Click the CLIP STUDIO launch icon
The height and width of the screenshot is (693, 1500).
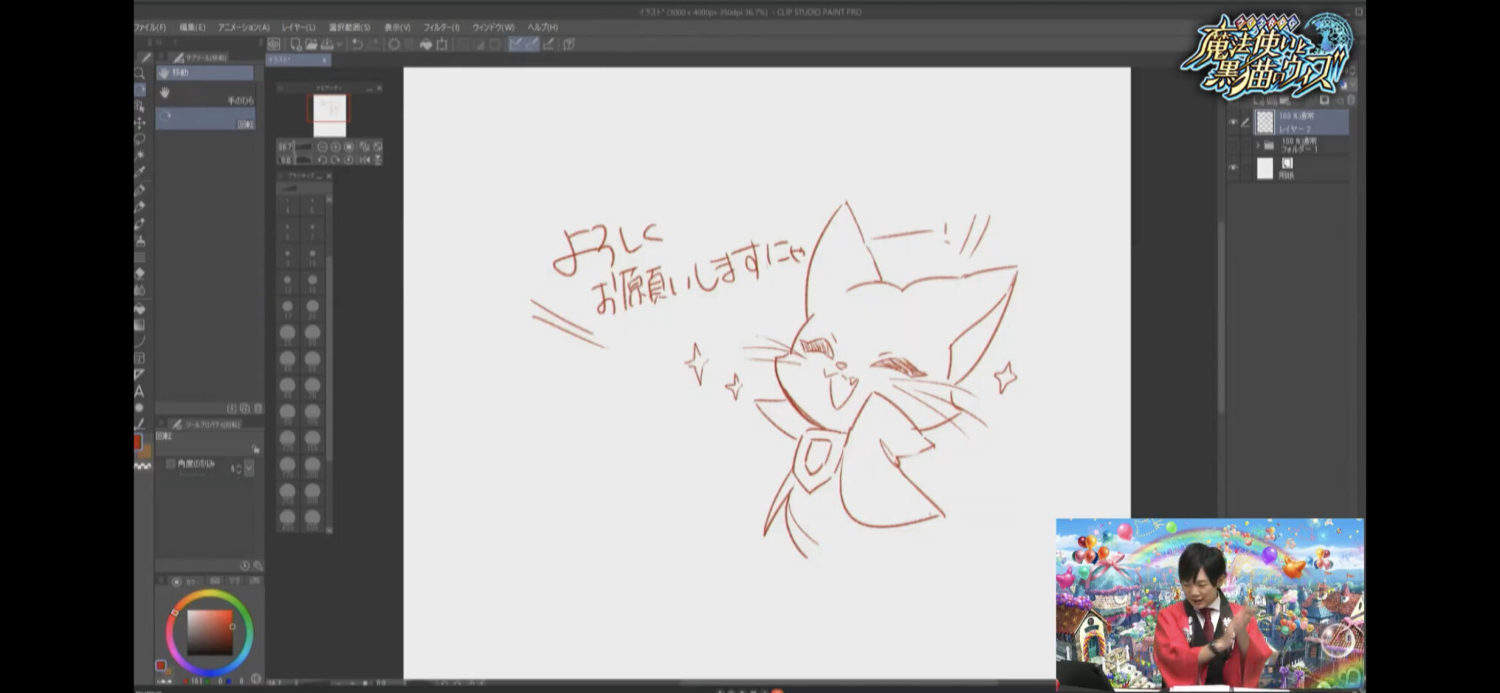(x=274, y=44)
